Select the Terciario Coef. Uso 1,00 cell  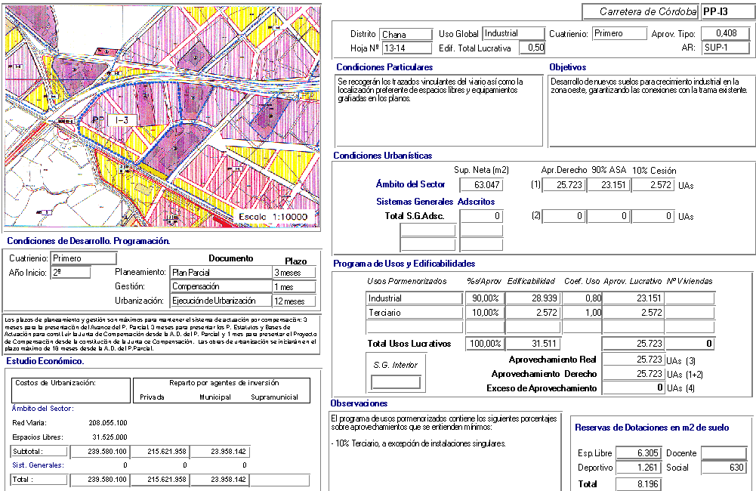click(579, 313)
